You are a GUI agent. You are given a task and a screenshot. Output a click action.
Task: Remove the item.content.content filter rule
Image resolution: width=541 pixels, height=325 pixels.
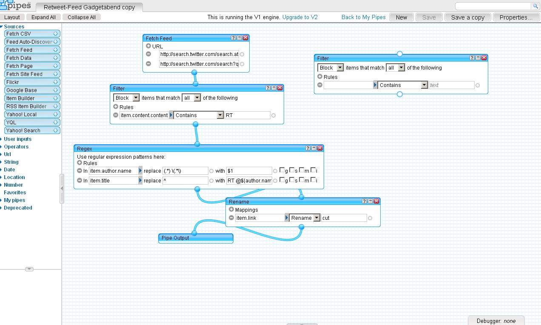116,115
